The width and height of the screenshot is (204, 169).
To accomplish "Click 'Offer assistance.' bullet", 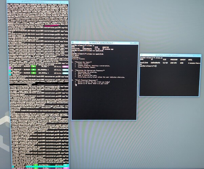I will (x=84, y=74).
